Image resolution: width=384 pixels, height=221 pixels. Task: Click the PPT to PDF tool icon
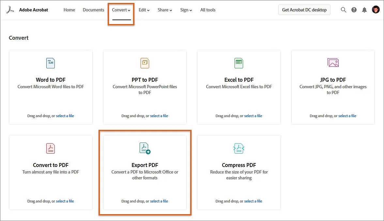pyautogui.click(x=145, y=63)
